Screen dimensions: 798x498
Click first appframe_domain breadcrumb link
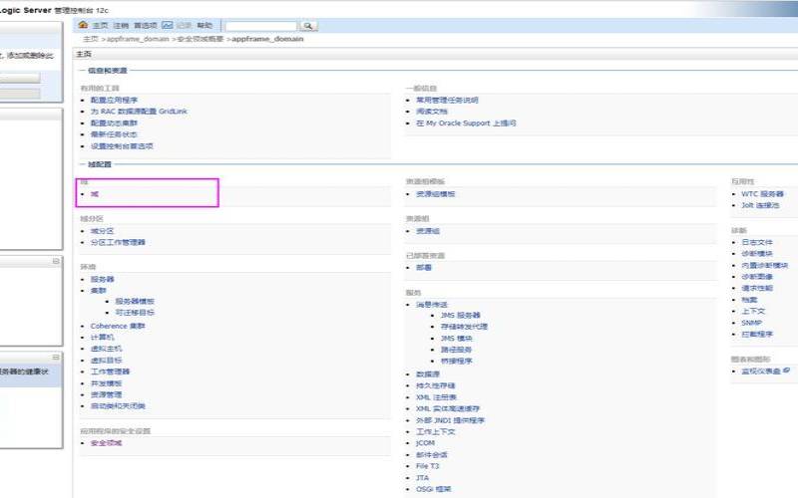[138, 39]
